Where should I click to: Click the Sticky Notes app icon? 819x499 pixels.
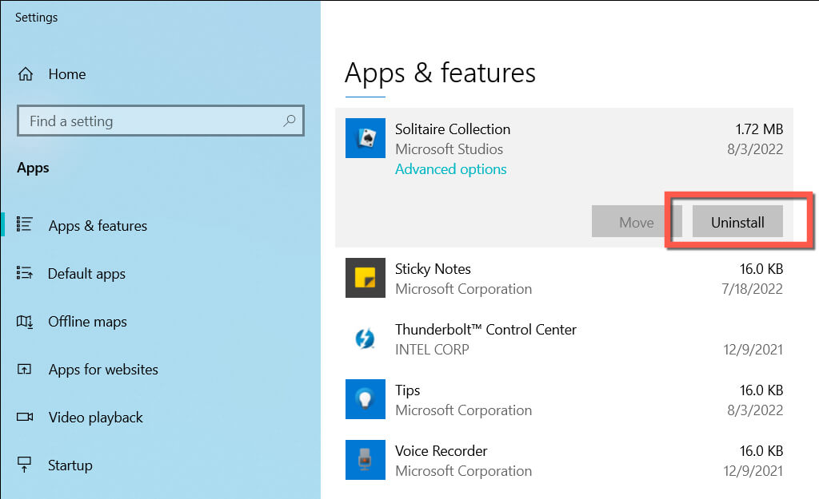click(365, 279)
